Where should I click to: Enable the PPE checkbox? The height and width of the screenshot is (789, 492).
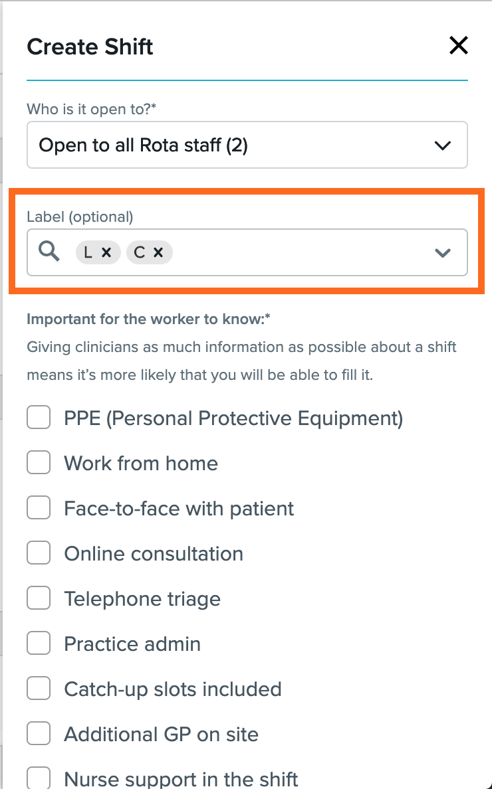pyautogui.click(x=39, y=417)
